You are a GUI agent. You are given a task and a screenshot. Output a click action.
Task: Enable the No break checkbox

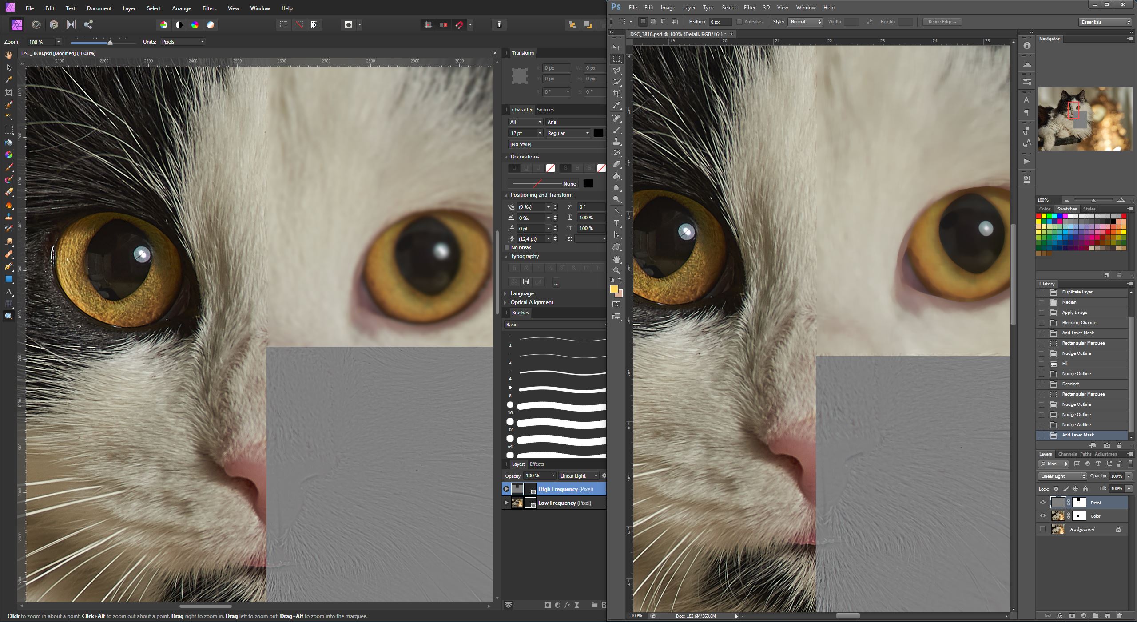point(507,247)
